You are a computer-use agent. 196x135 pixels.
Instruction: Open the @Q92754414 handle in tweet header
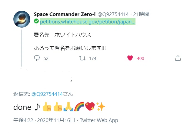coord(113,14)
